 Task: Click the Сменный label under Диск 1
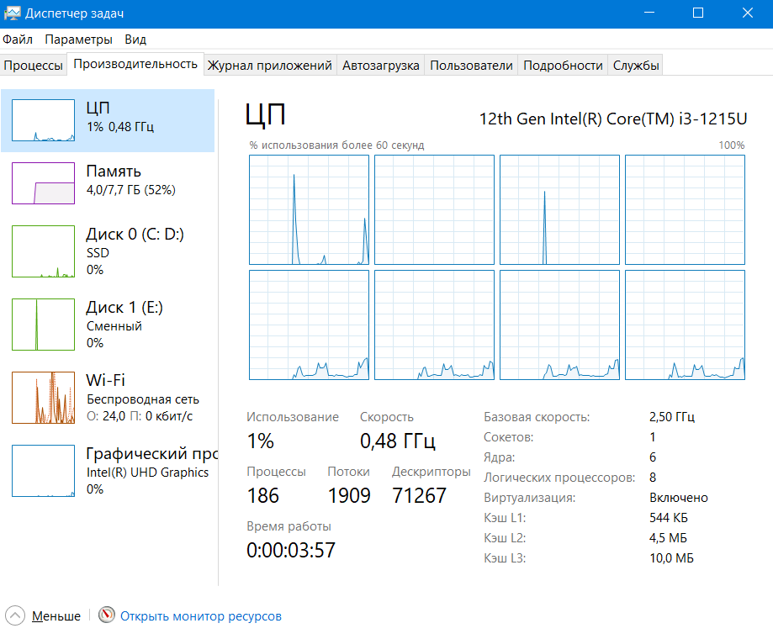pyautogui.click(x=114, y=326)
